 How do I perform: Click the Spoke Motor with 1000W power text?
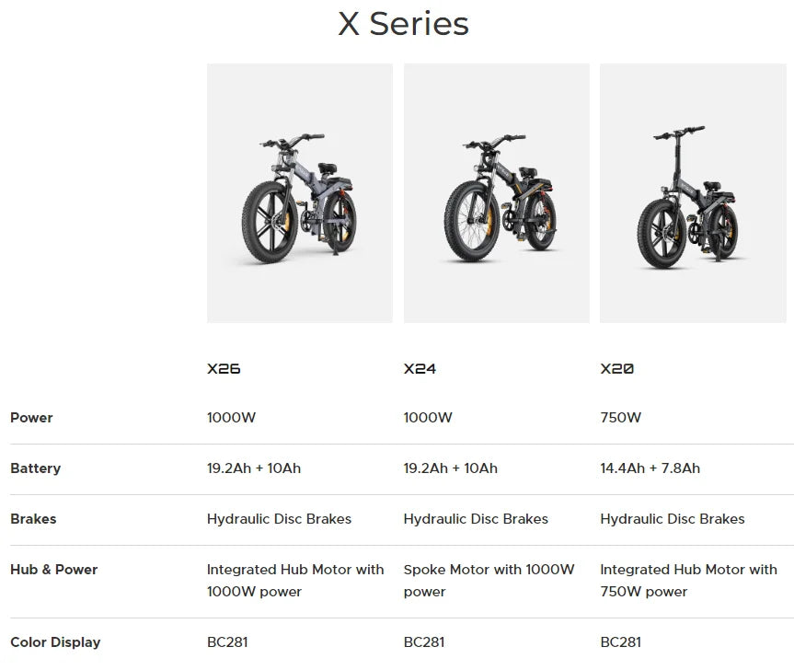coord(489,581)
